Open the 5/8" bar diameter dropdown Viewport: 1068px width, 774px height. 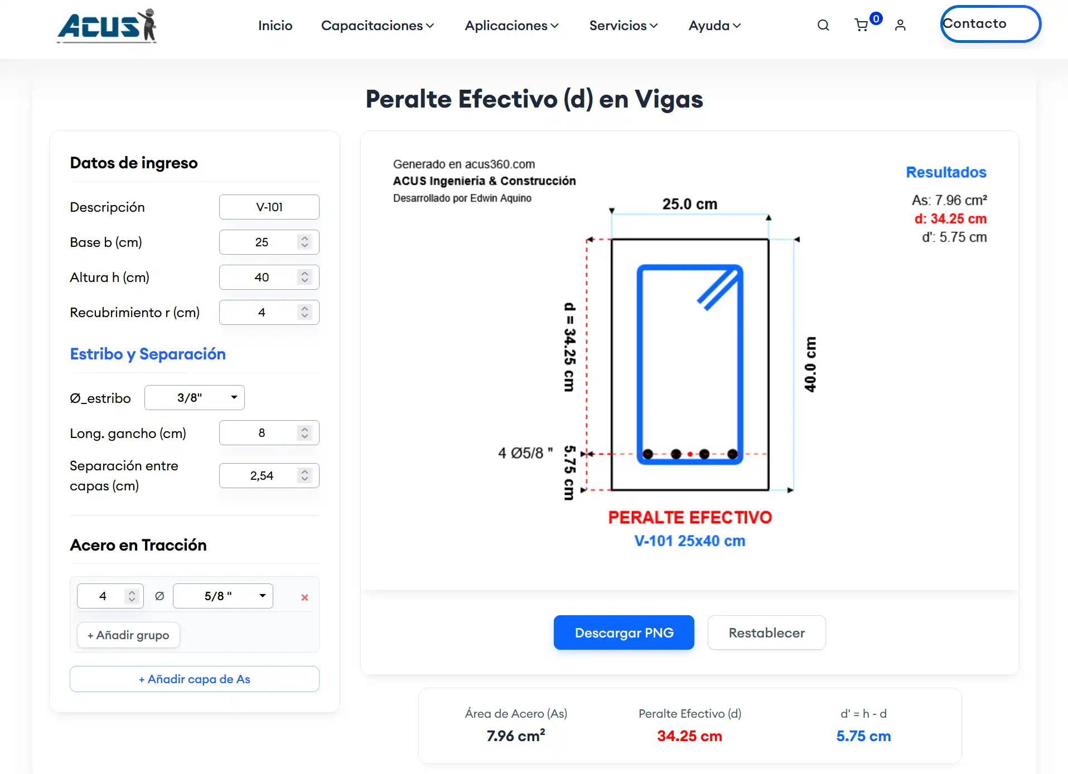coord(223,596)
